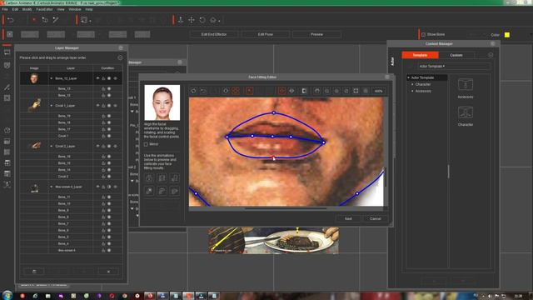Click the X delete button in Layer Manager

coord(108,272)
